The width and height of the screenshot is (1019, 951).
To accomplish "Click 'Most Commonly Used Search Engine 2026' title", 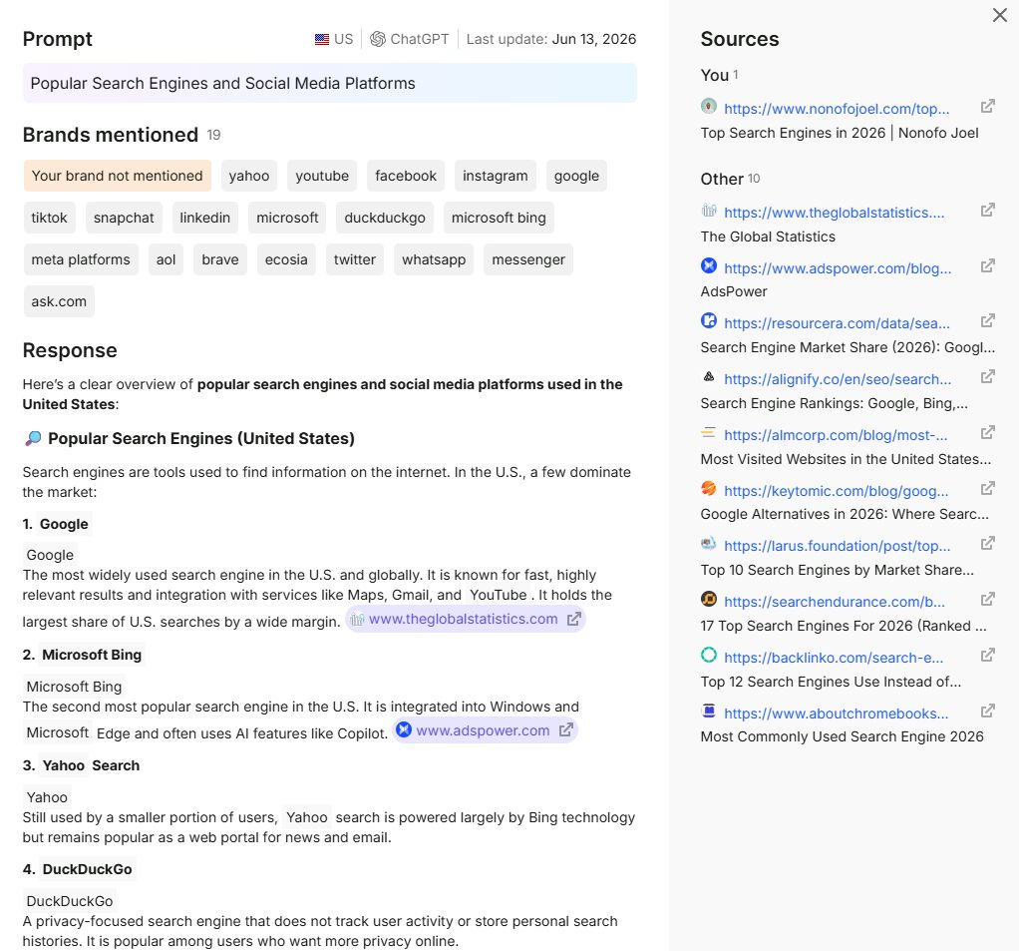I will [x=842, y=736].
